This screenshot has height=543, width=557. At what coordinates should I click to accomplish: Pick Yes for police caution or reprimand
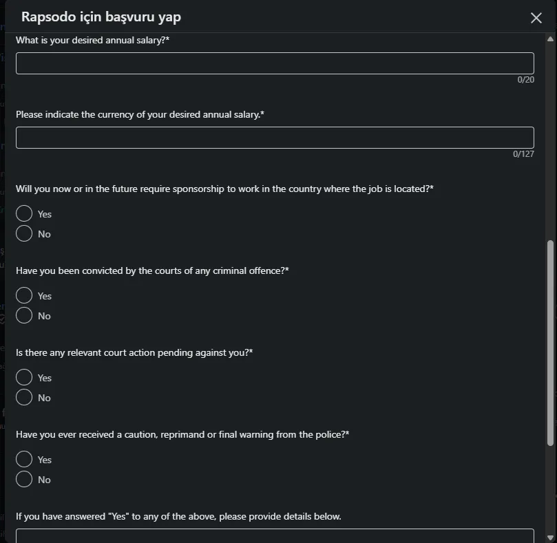24,459
